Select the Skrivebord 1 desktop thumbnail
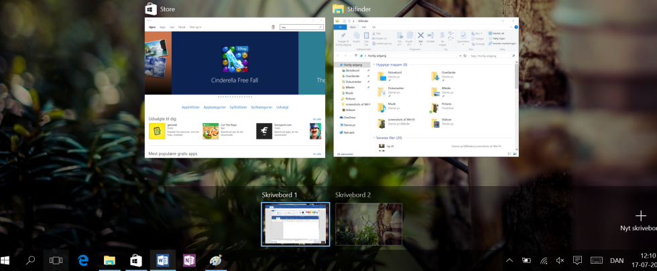The image size is (657, 271). pyautogui.click(x=296, y=224)
